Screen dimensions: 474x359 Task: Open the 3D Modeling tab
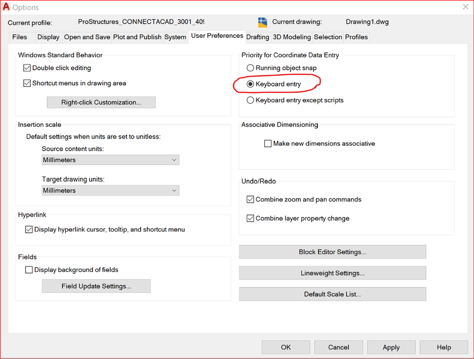[292, 37]
